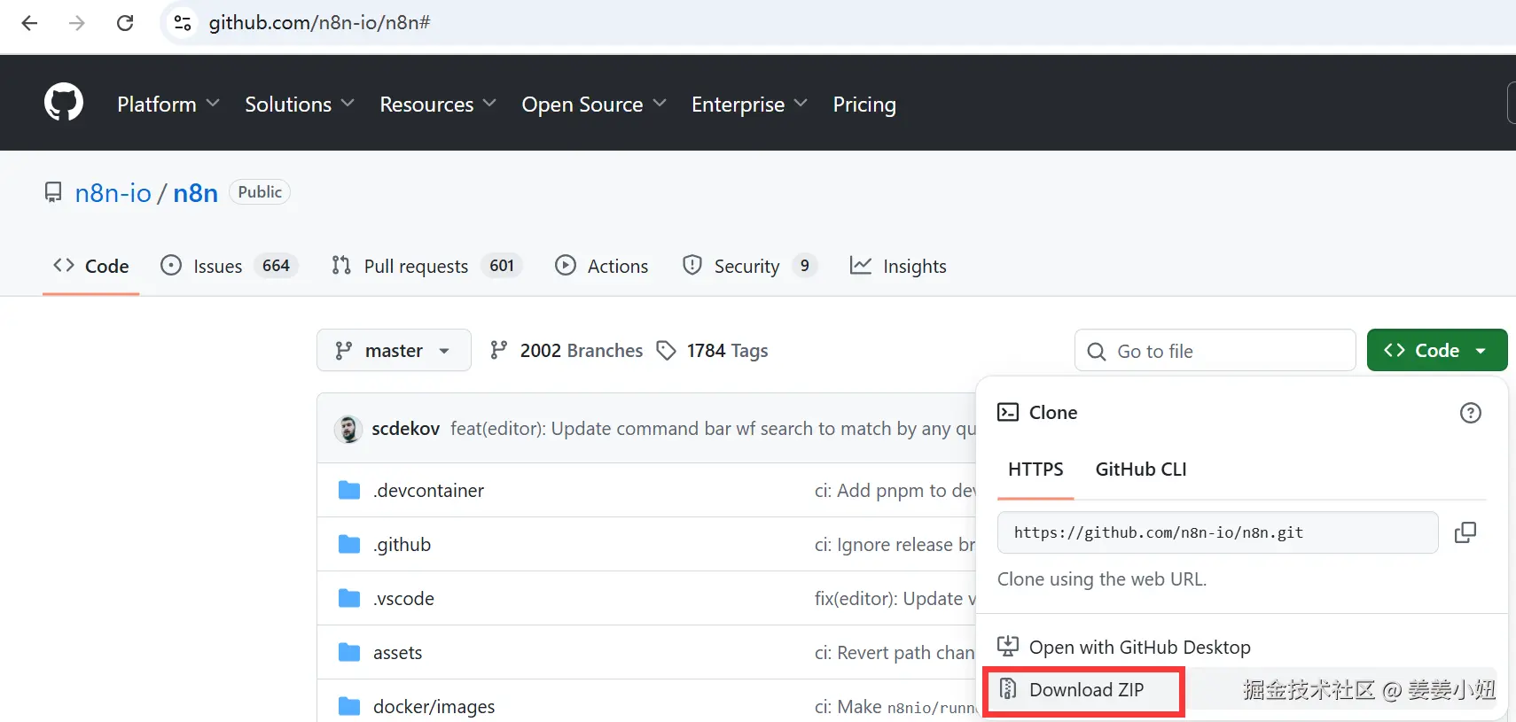Select the HTTPS clone tab
This screenshot has height=722, width=1516.
pos(1035,470)
